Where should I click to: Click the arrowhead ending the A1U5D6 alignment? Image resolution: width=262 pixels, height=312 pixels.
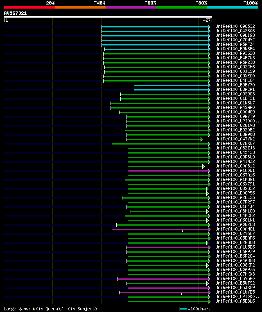point(209,248)
